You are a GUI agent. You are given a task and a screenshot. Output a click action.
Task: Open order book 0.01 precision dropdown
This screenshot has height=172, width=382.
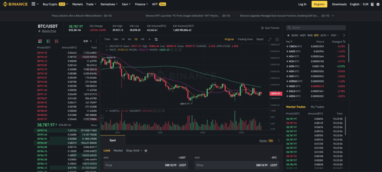(x=88, y=41)
